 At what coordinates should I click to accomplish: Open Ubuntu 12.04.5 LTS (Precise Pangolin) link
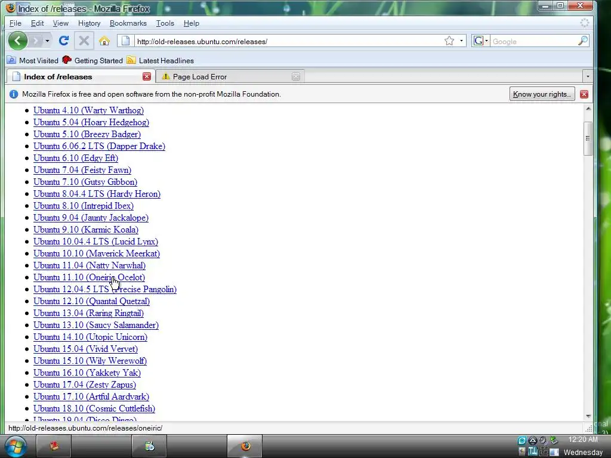coord(105,289)
